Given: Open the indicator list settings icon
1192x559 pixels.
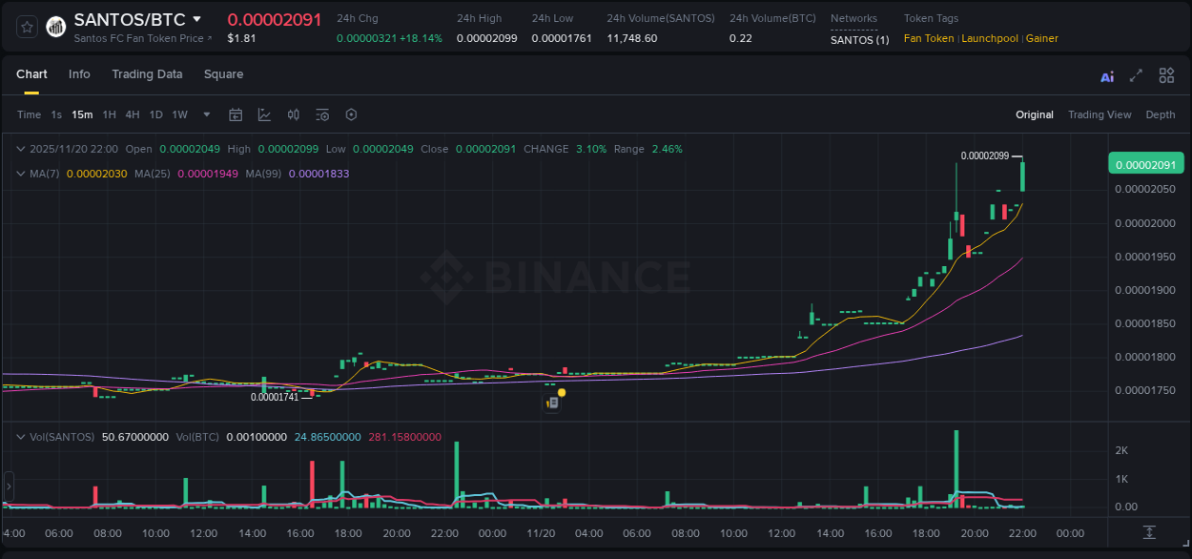Looking at the screenshot, I should pos(321,114).
